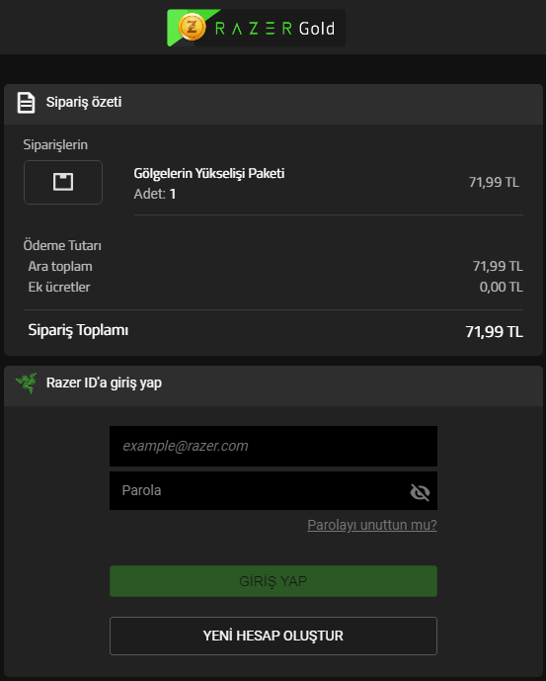Click the package thumbnail for Gölgelerin Yükselişi Paketi
This screenshot has width=546, height=681.
[63, 182]
